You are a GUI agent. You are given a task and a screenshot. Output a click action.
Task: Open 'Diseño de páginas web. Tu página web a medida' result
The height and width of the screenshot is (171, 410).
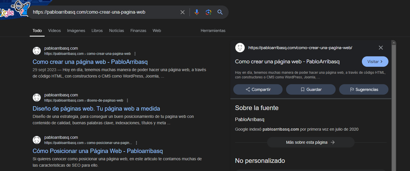96,109
